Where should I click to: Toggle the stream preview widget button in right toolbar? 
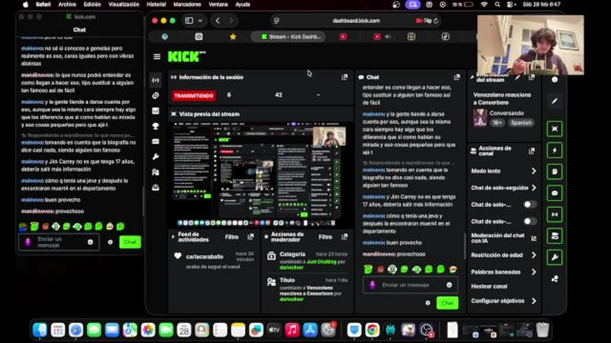[555, 129]
